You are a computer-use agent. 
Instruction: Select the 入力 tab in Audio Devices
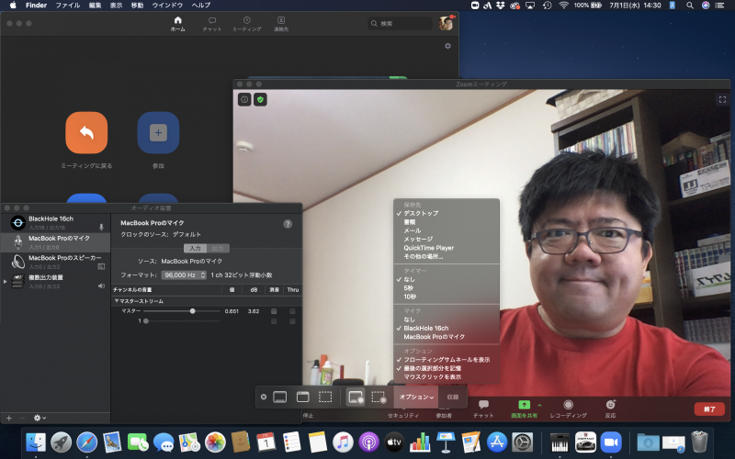pos(195,248)
